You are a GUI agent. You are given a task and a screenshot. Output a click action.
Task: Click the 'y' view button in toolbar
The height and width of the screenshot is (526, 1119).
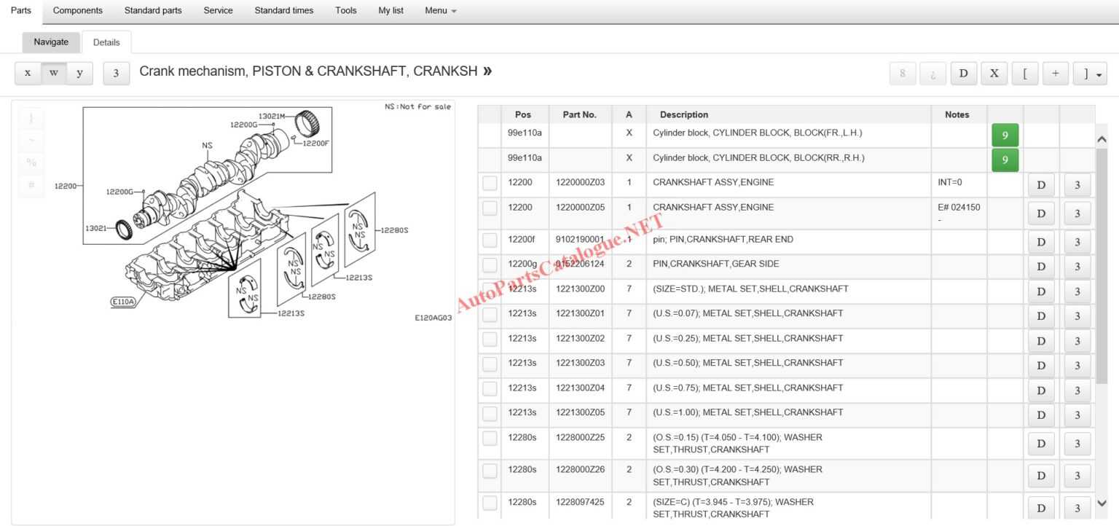tap(79, 73)
